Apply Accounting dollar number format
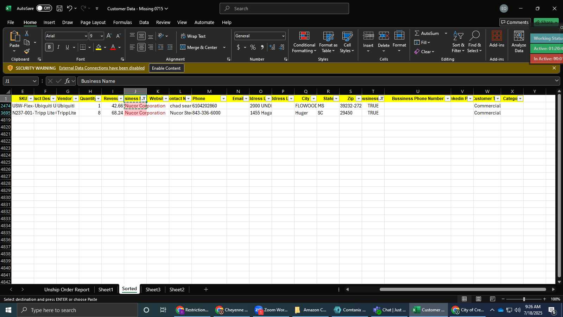The height and width of the screenshot is (317, 563). click(238, 47)
